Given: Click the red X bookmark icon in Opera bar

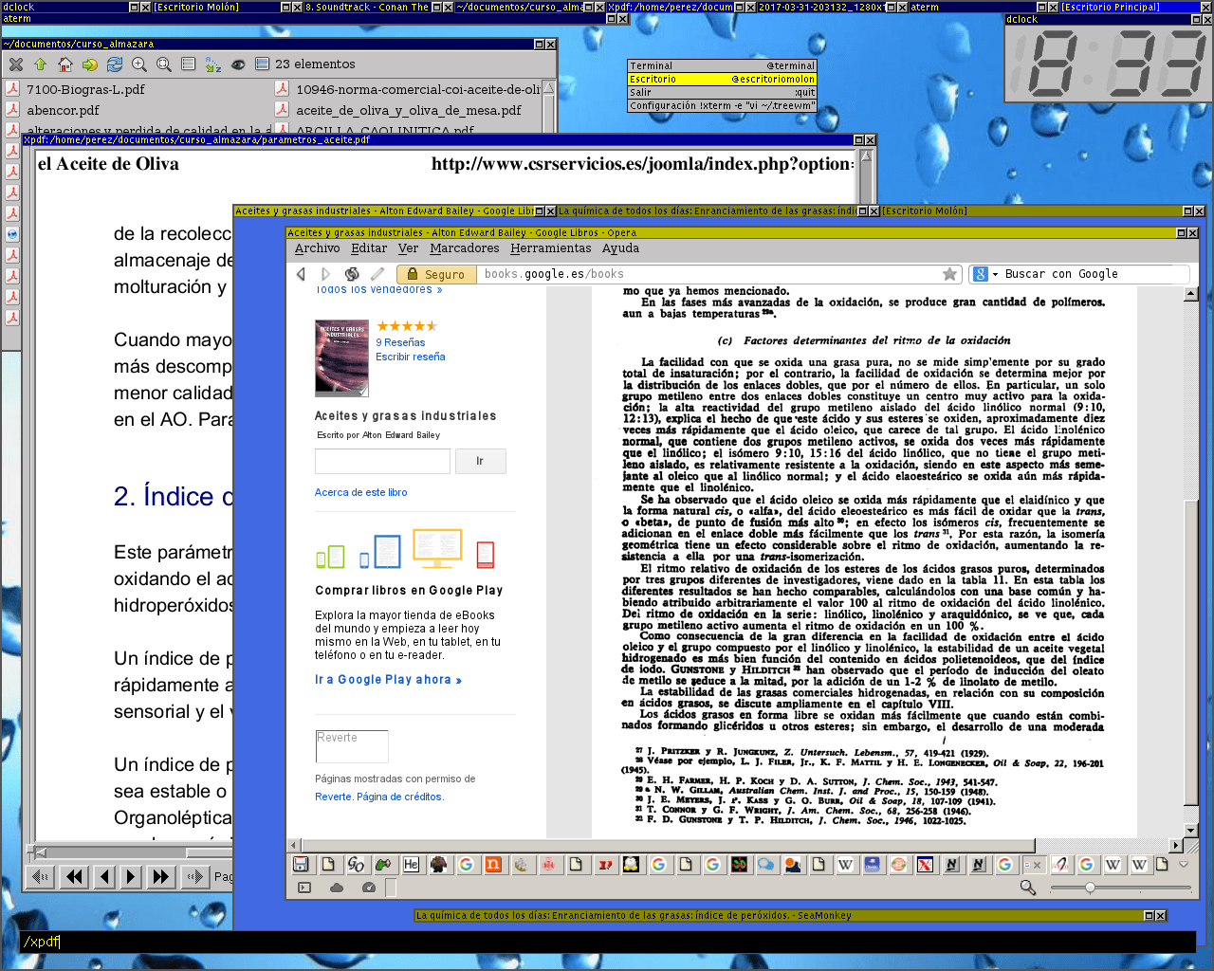Looking at the screenshot, I should 925,864.
